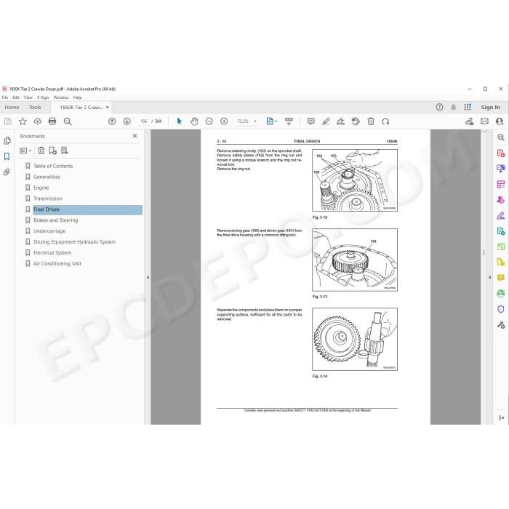Open the File menu
This screenshot has width=509, height=509.
pyautogui.click(x=5, y=97)
